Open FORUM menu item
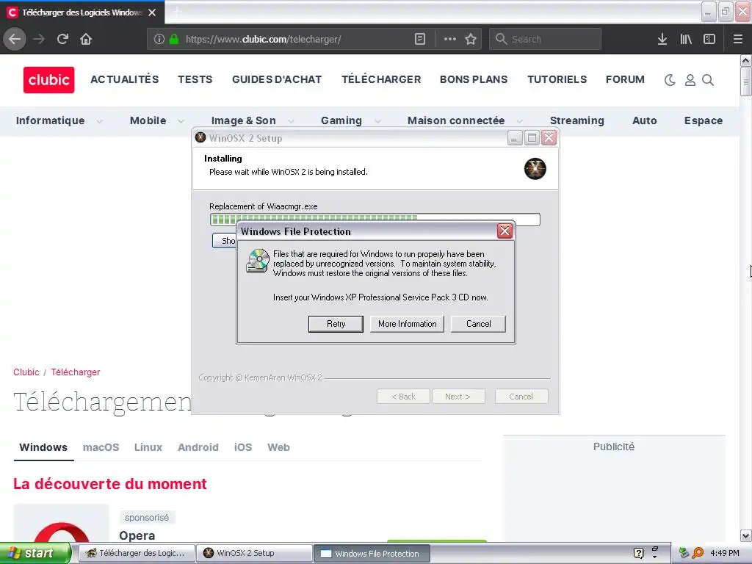This screenshot has width=752, height=564. (625, 79)
